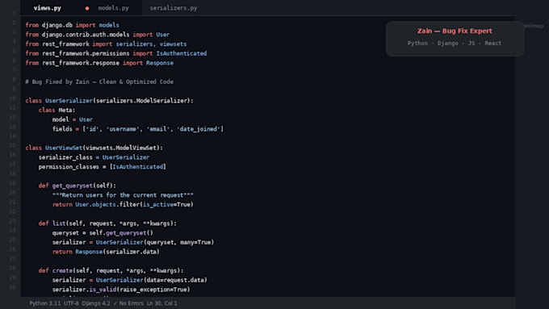Click the '# Bug Fixed by Zain' comment
Screen dimensions: 549x309
pos(99,81)
